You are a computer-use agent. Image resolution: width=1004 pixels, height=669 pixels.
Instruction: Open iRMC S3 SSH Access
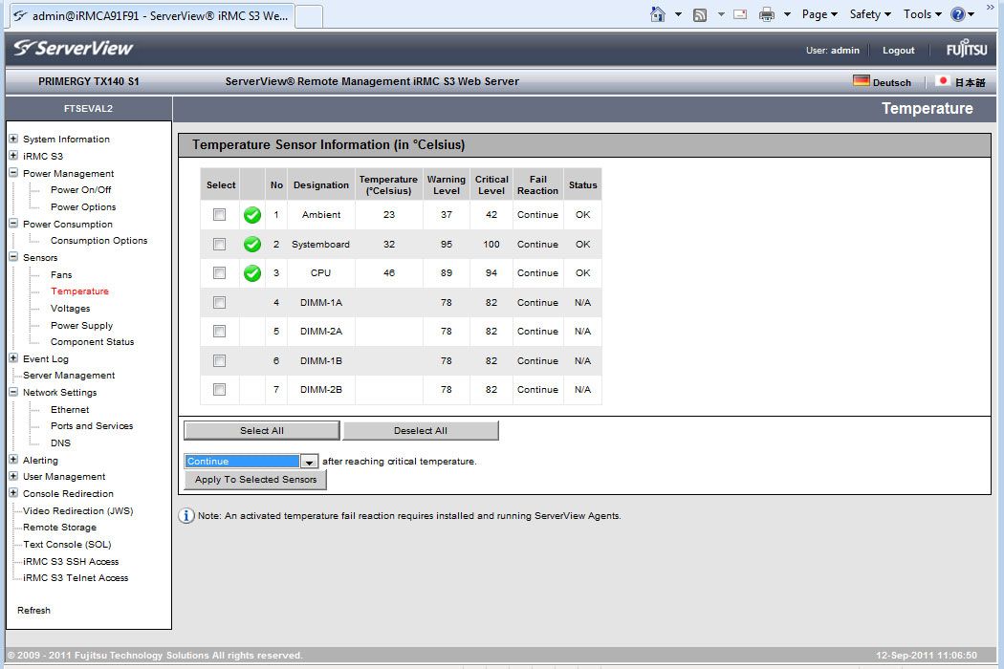71,561
